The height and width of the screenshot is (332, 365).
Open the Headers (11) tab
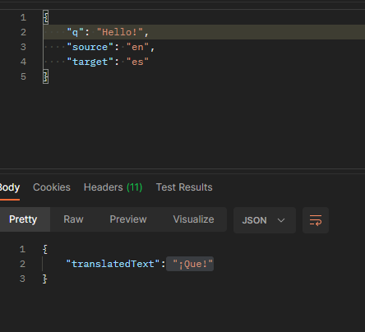coord(113,187)
